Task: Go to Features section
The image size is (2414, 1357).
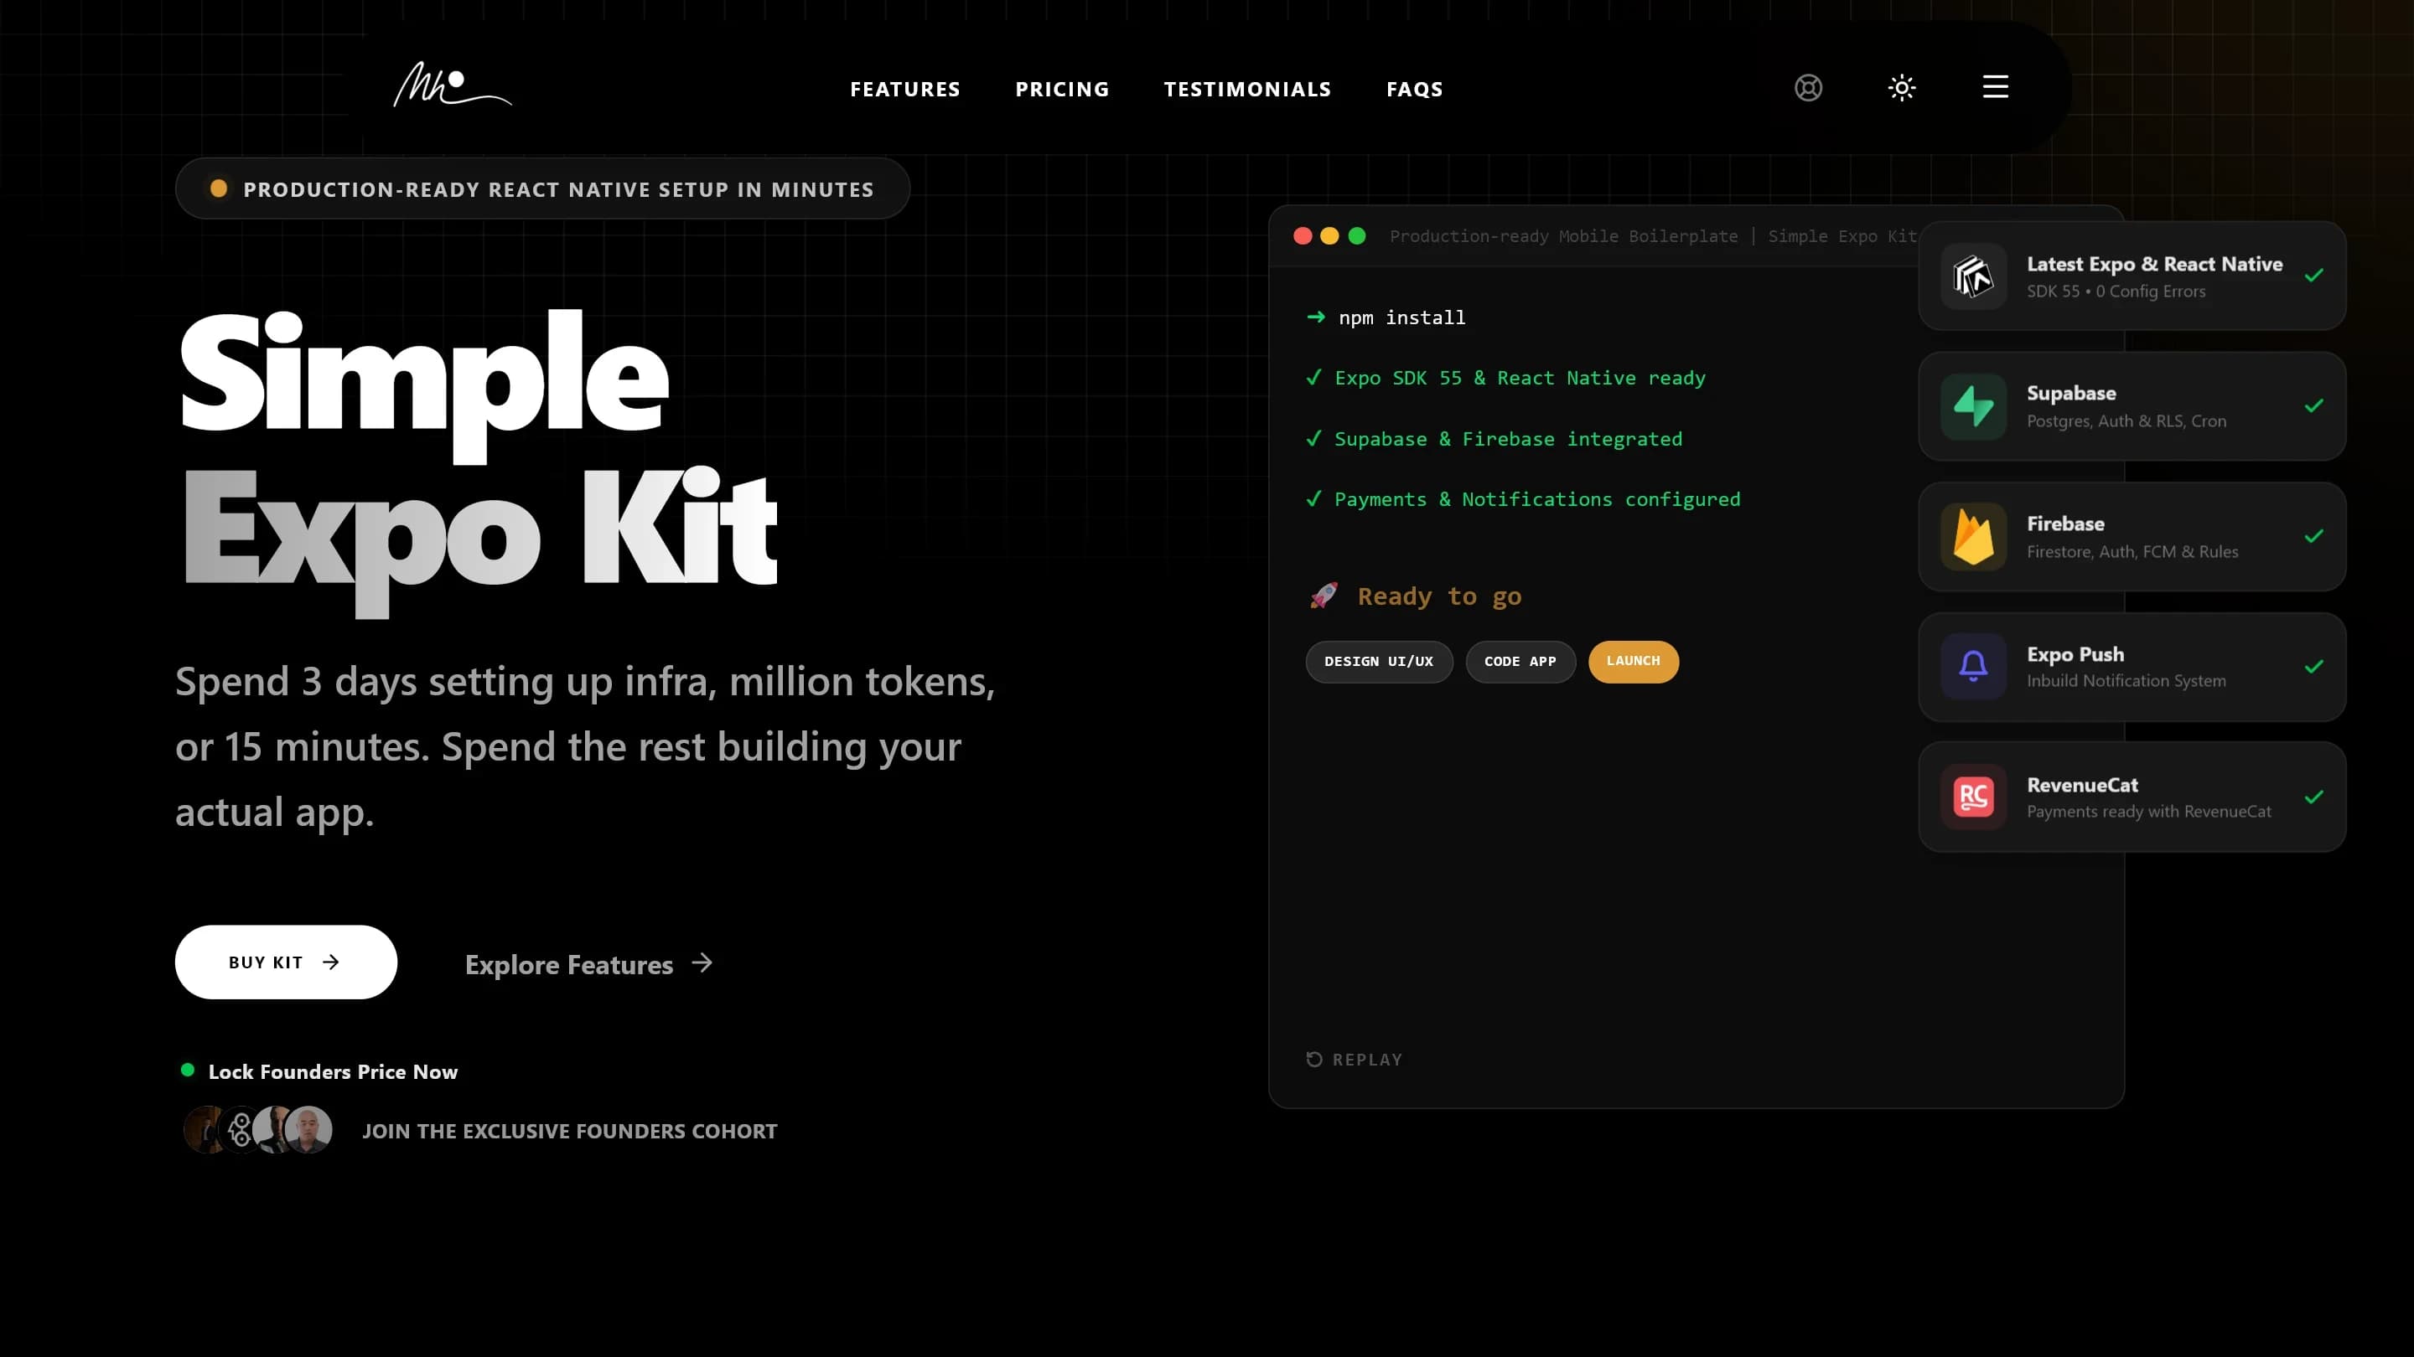Action: click(904, 89)
